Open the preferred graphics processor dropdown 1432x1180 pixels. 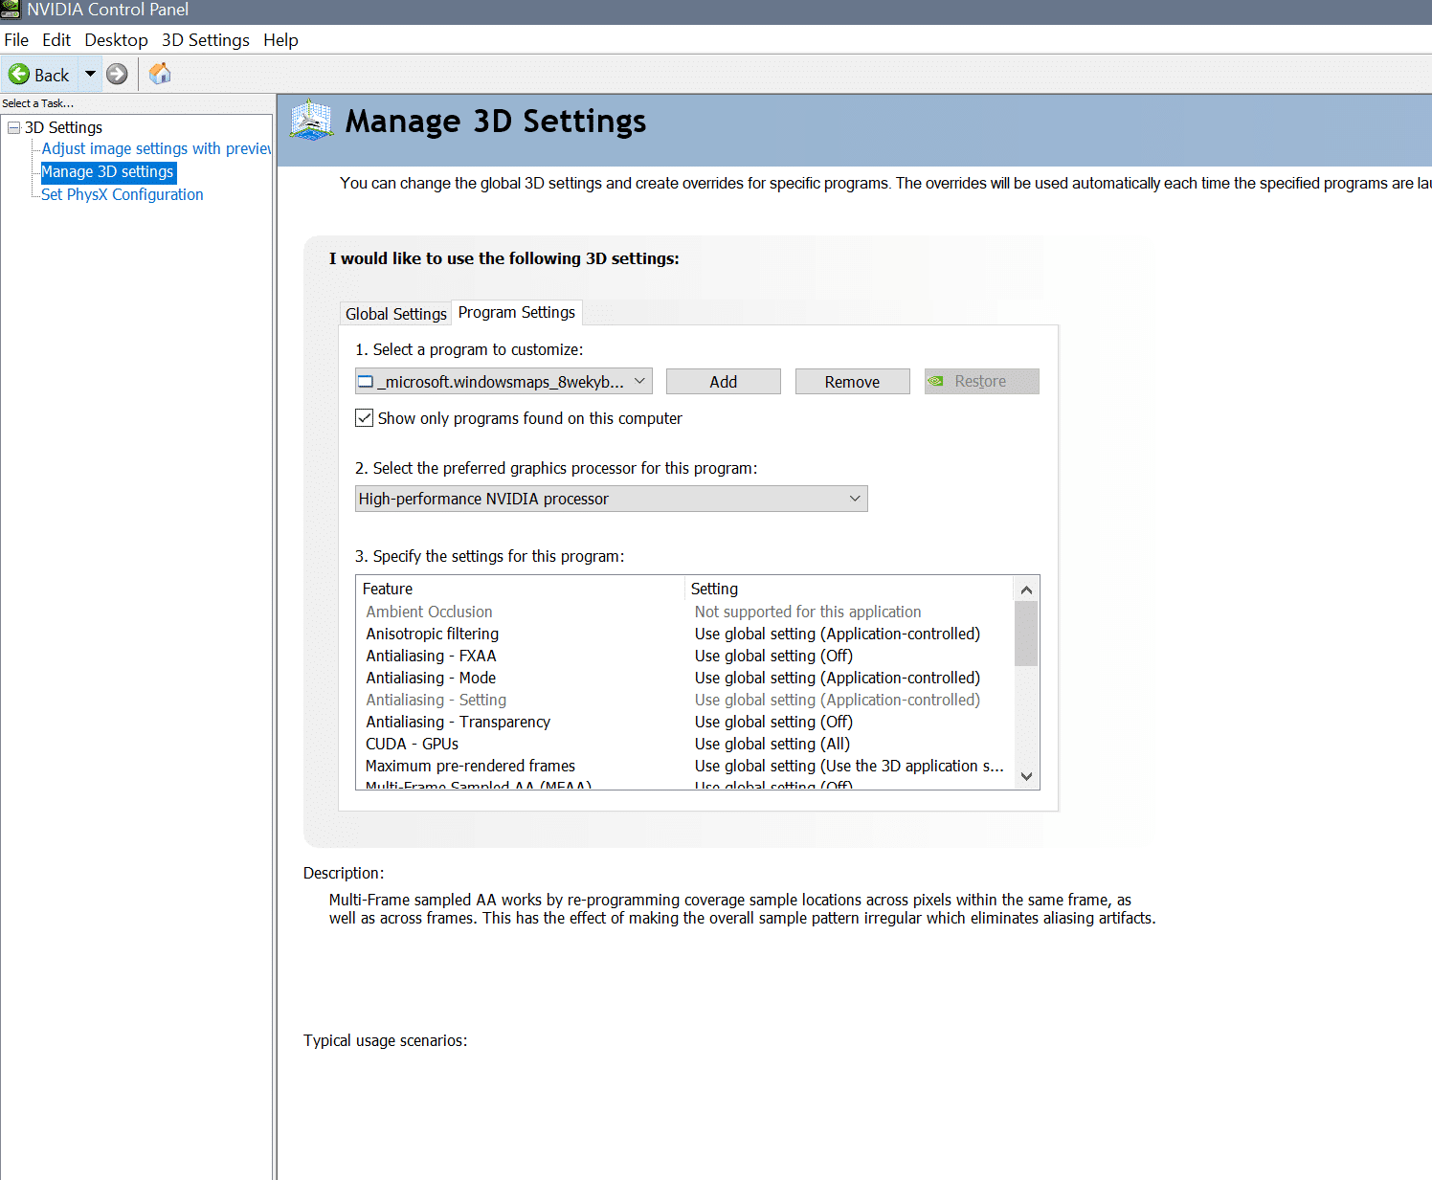click(x=611, y=499)
